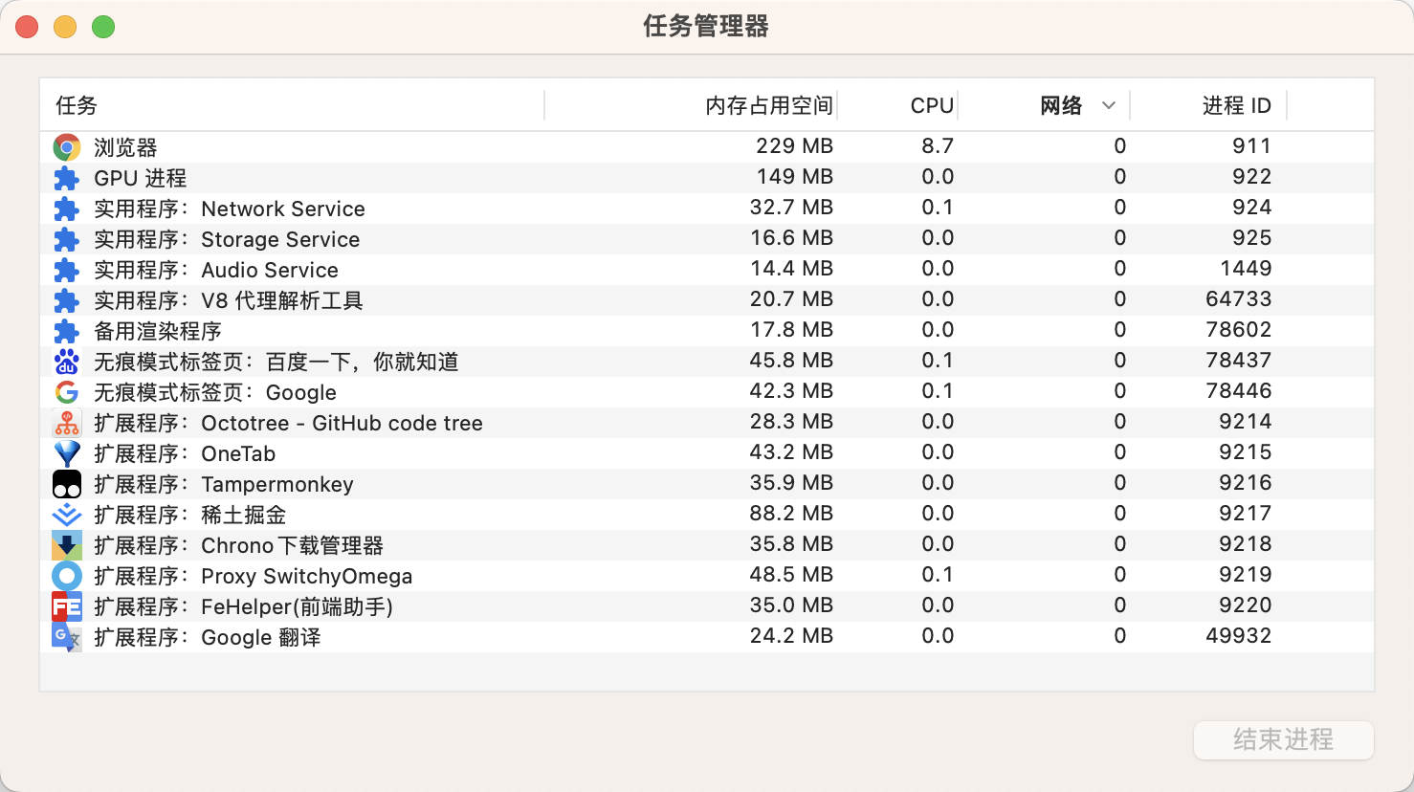Select 扩展程序：Octotree - GitHub code tree
The height and width of the screenshot is (792, 1414).
pyautogui.click(x=707, y=423)
